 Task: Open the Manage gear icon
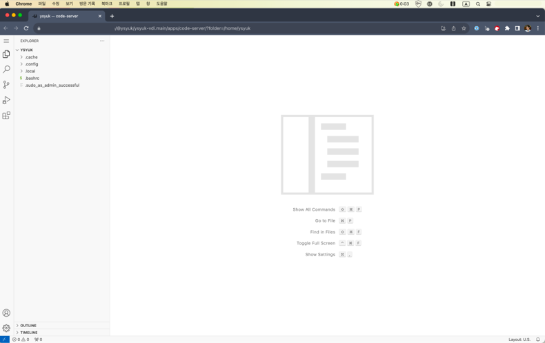[6, 329]
